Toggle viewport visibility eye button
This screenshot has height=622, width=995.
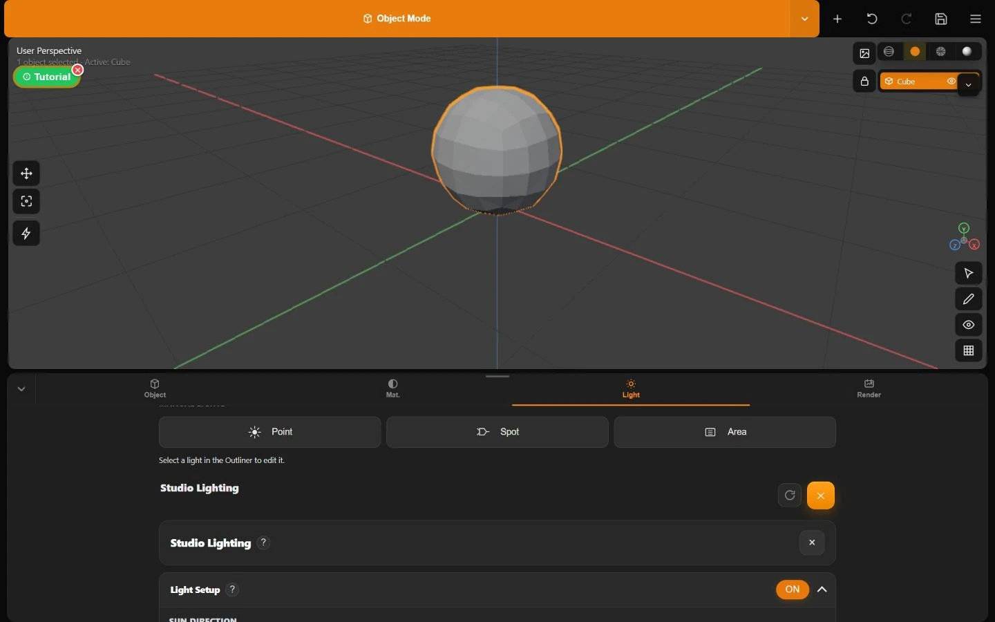tap(969, 325)
